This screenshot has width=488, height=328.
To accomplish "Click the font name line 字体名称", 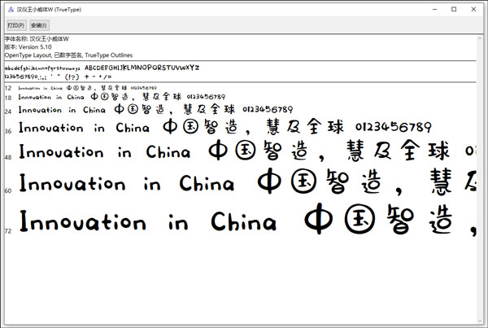I will tap(37, 39).
